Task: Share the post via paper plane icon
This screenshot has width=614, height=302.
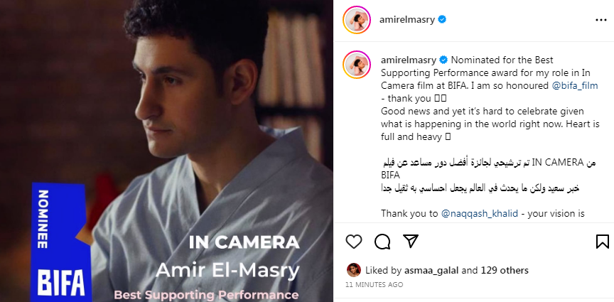Action: click(x=411, y=242)
